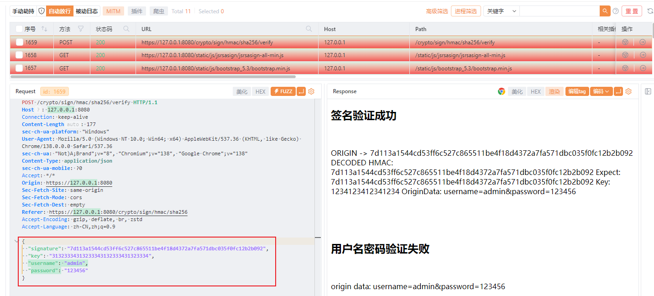
Task: Click the Path cell /crypto/sign/hmac/sha256/verify
Action: (455, 42)
